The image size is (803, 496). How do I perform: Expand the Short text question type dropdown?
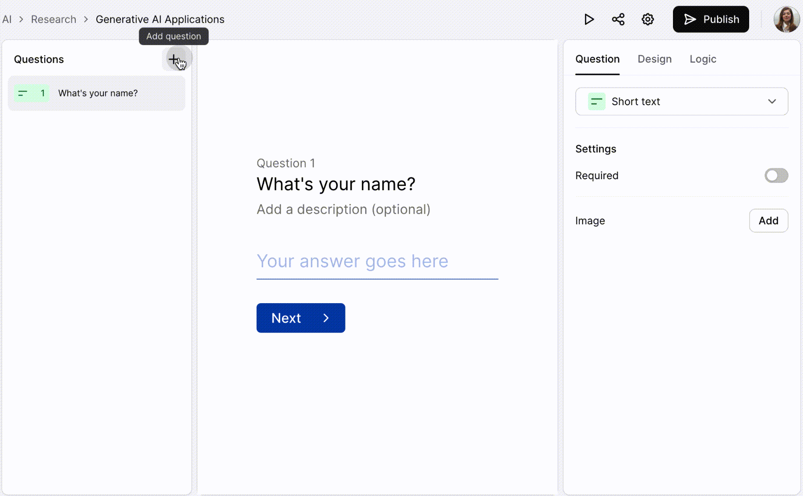(x=681, y=102)
